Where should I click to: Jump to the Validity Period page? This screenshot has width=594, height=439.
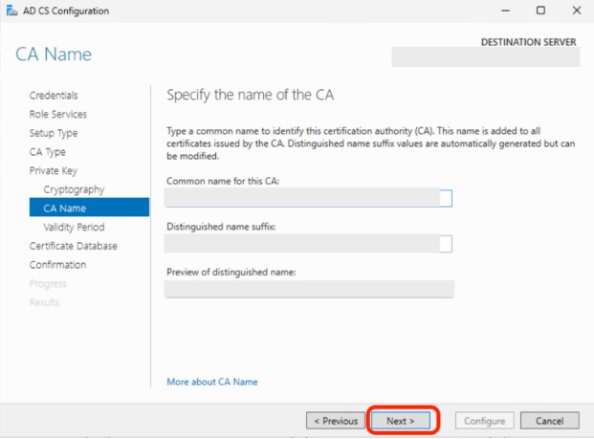pos(74,227)
